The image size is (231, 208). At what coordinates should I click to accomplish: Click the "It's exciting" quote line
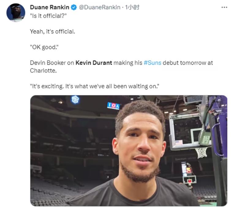(x=95, y=86)
